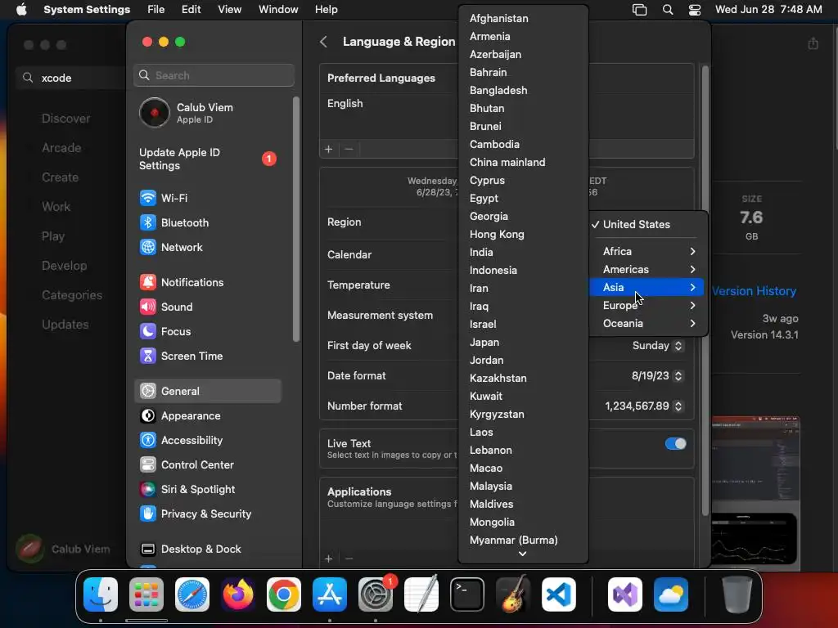Add an application language with plus
The image size is (838, 628).
click(x=329, y=558)
